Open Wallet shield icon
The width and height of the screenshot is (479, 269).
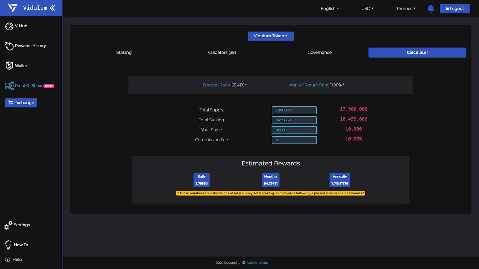coord(9,66)
